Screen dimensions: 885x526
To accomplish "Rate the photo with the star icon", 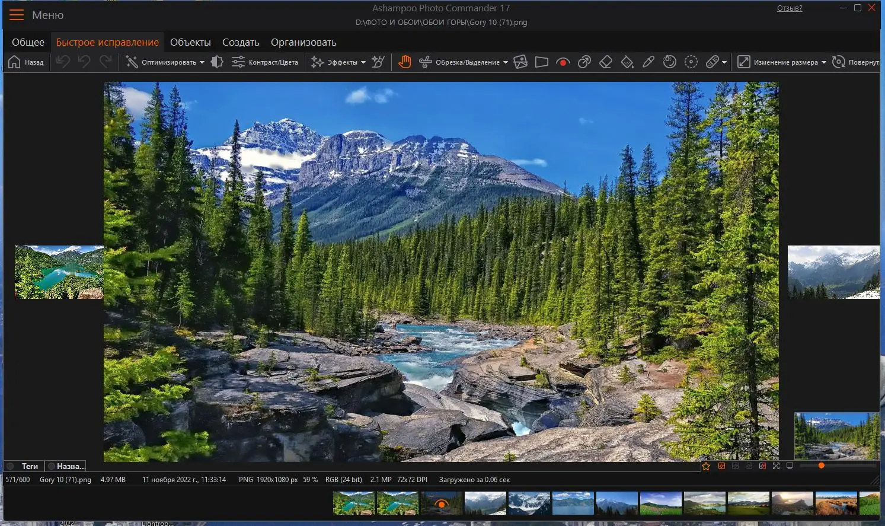I will [706, 466].
